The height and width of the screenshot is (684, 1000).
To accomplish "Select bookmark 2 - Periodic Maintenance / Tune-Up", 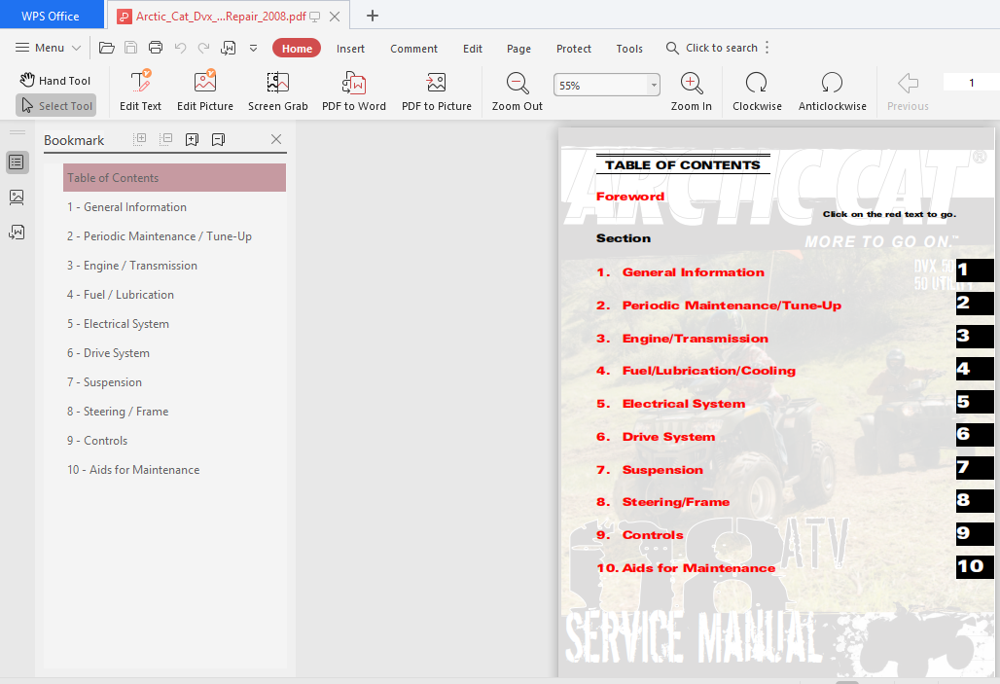I will coord(160,236).
